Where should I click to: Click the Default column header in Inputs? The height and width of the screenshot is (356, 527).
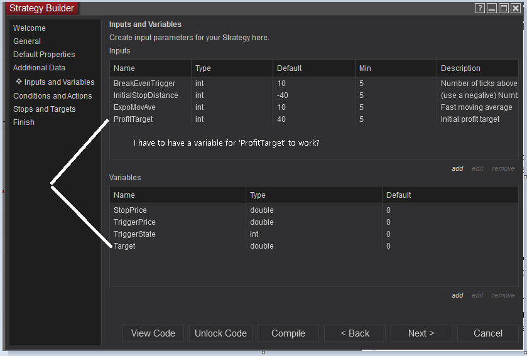[x=290, y=68]
